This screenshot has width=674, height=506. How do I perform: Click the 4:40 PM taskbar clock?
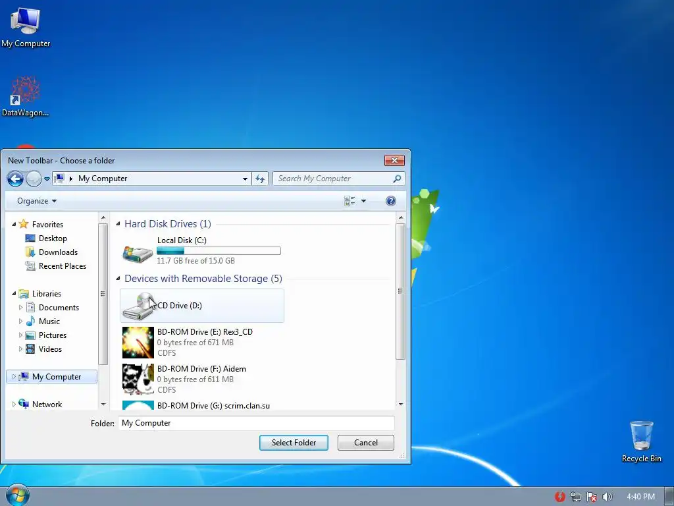(640, 497)
